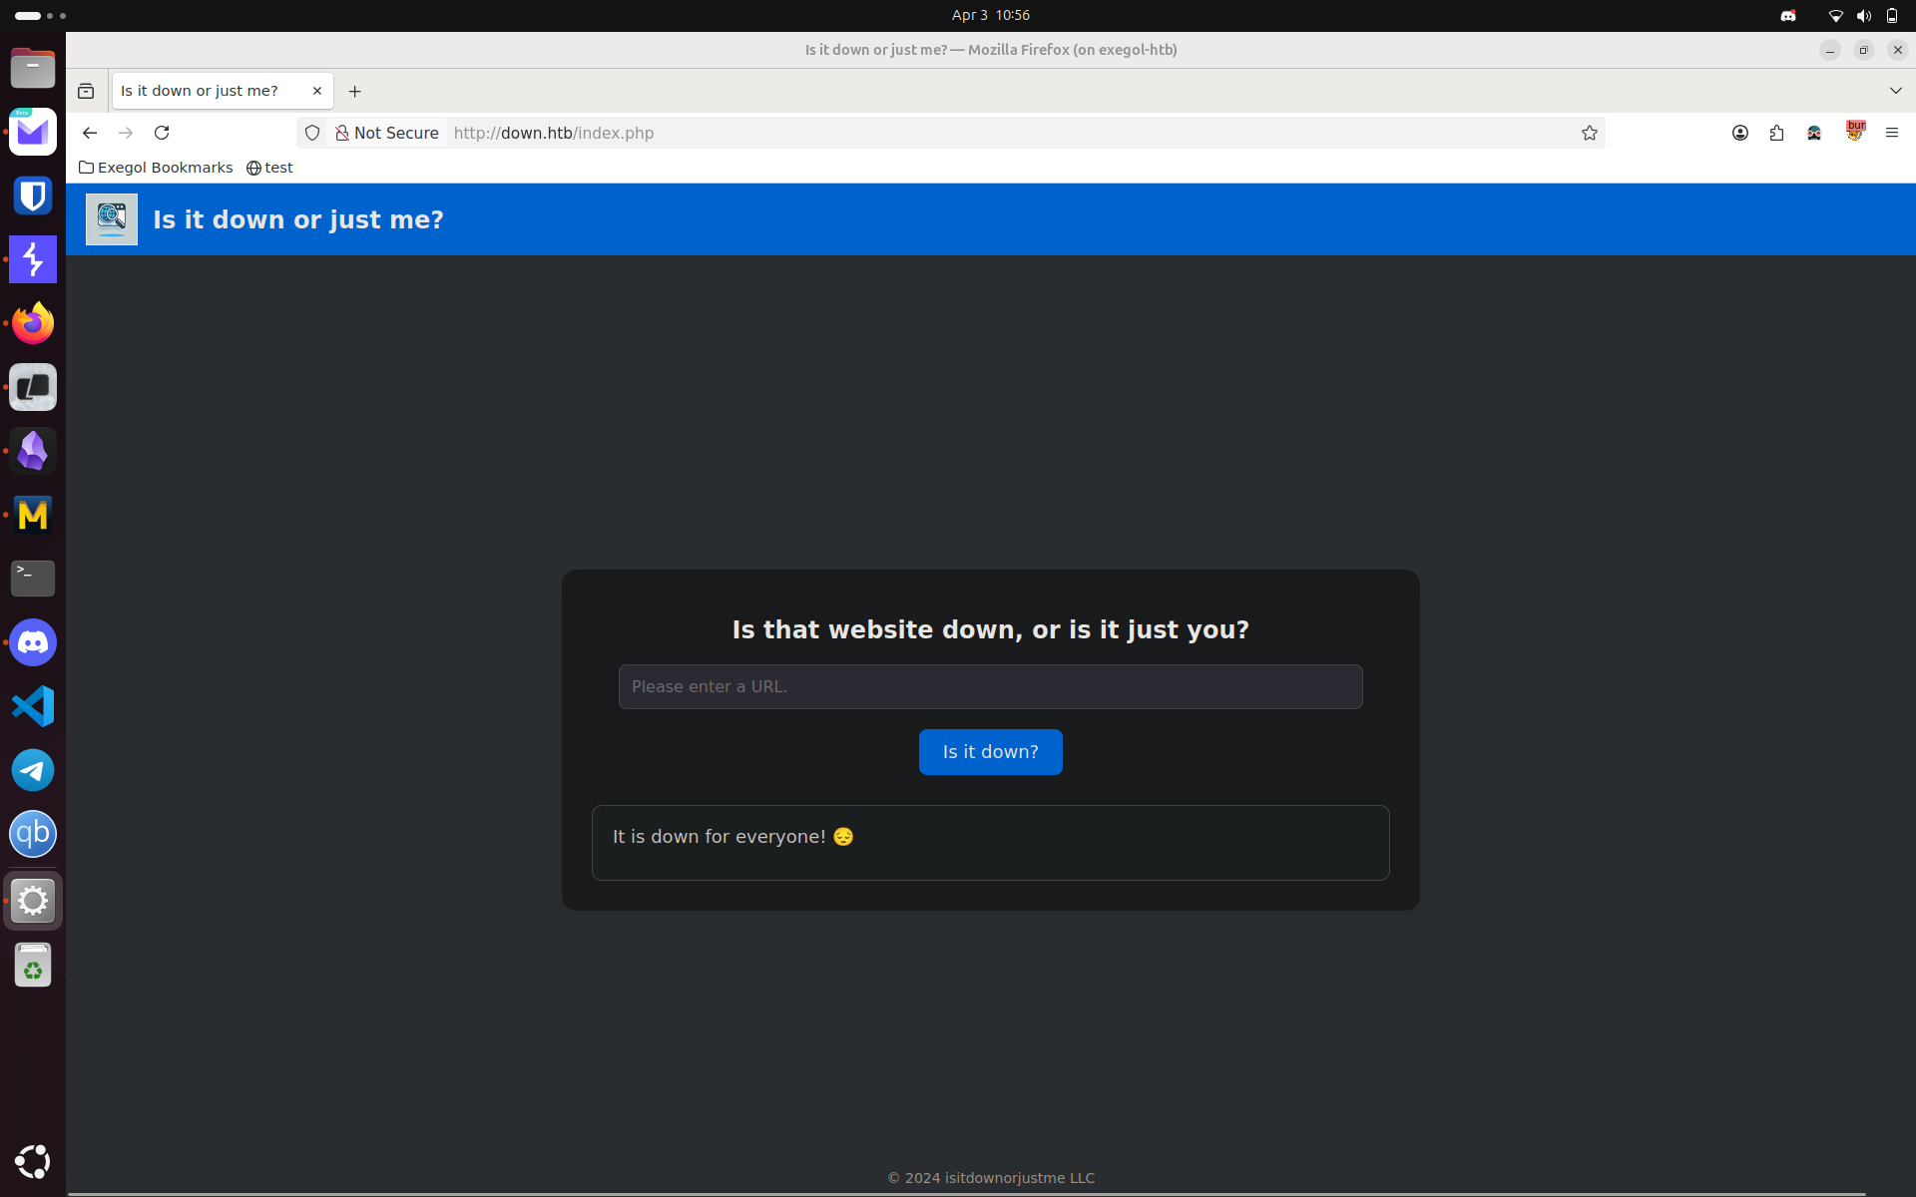Go back to previous page

tap(90, 133)
